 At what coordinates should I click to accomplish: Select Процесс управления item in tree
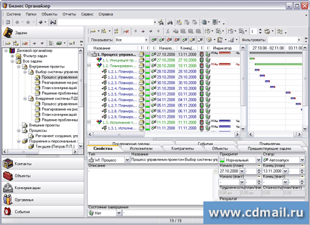click(60, 77)
